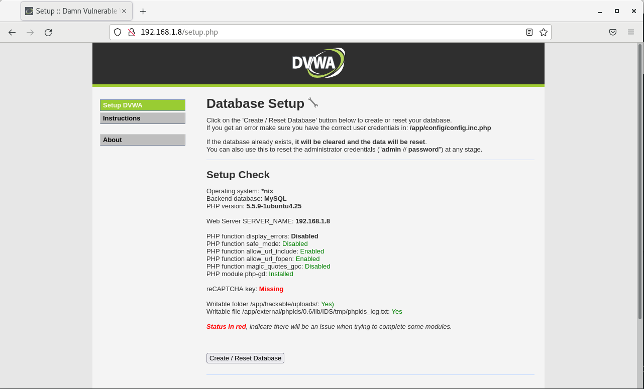The width and height of the screenshot is (644, 389).
Task: Click the Status in red warning text
Action: (x=226, y=326)
